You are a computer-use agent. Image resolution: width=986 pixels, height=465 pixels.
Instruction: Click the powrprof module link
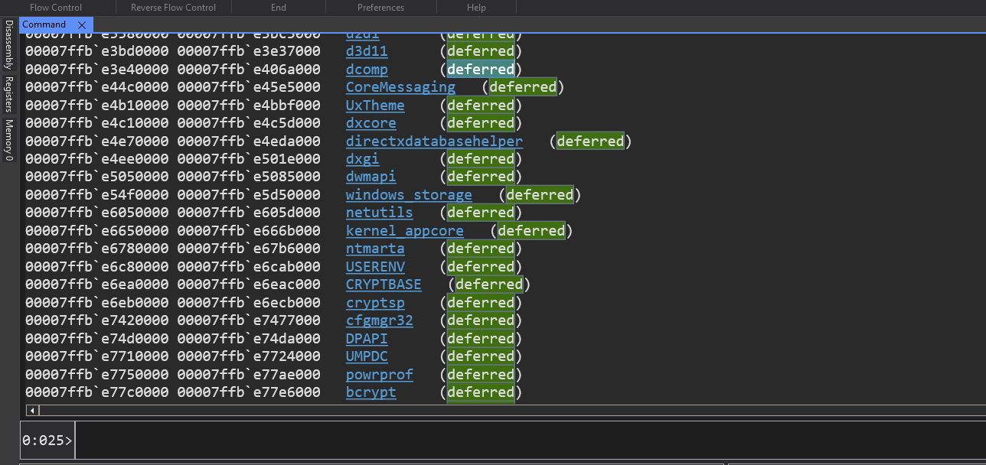point(379,375)
